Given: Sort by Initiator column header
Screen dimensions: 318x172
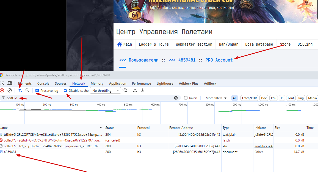Looking at the screenshot, I should [263, 127].
